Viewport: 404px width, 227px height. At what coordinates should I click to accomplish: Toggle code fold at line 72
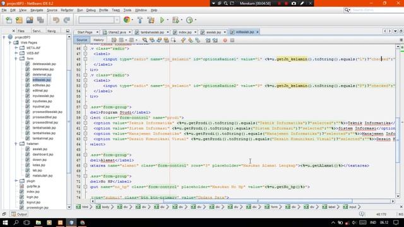coord(85,187)
